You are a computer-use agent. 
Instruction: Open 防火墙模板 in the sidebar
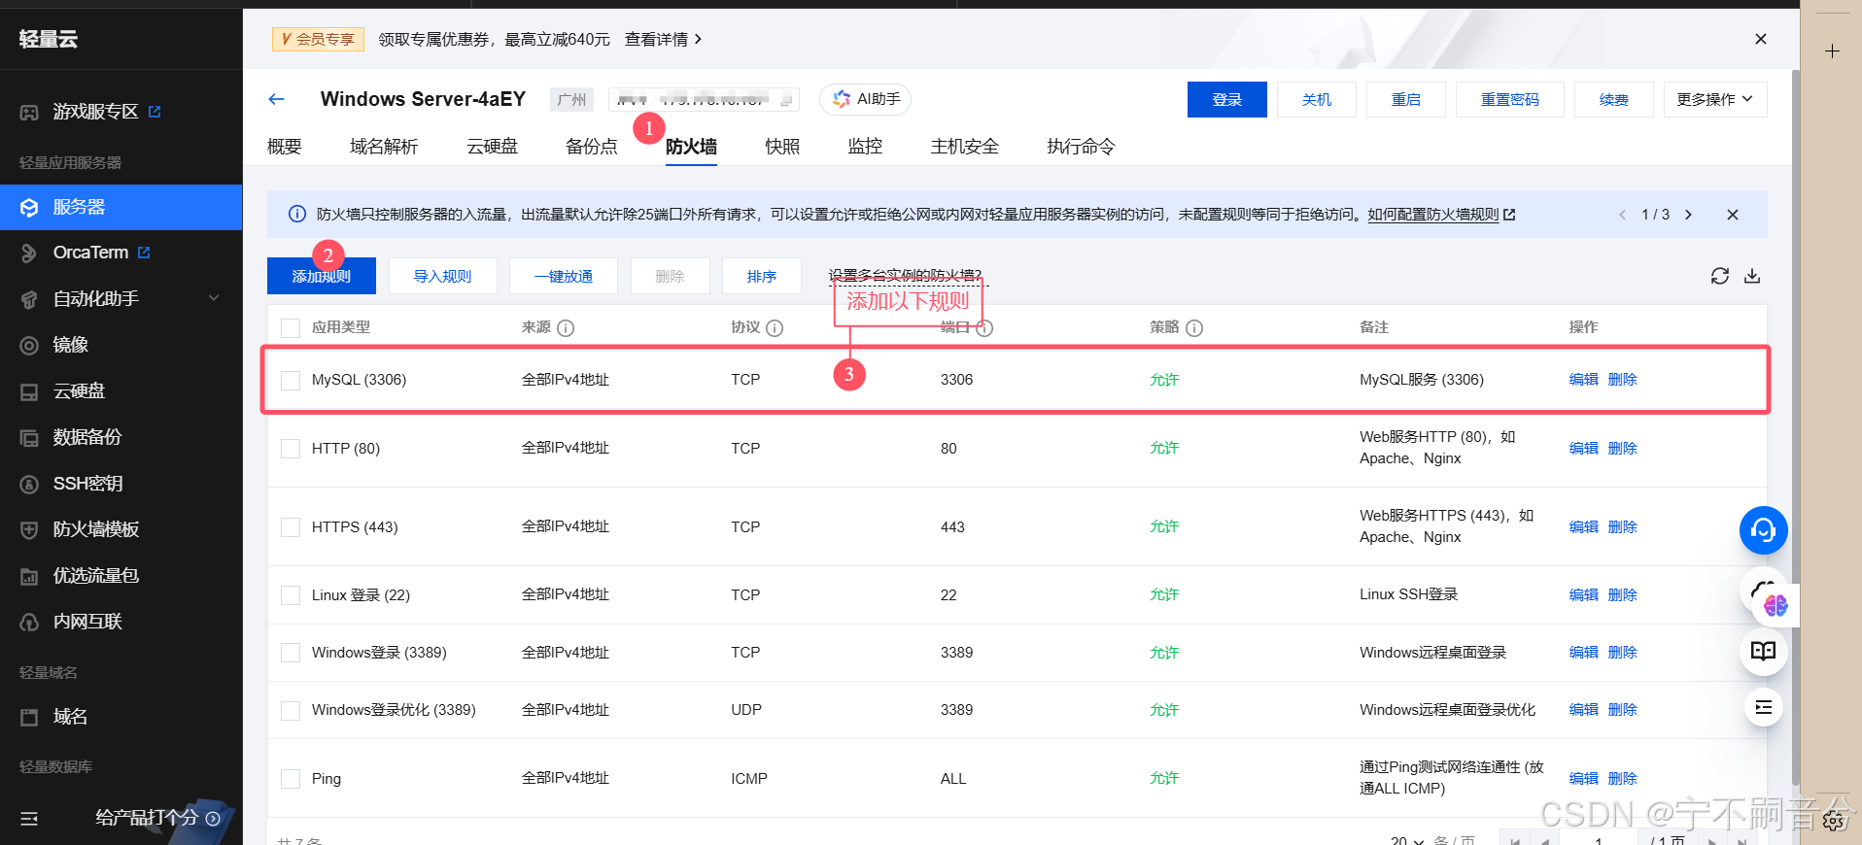click(x=95, y=529)
